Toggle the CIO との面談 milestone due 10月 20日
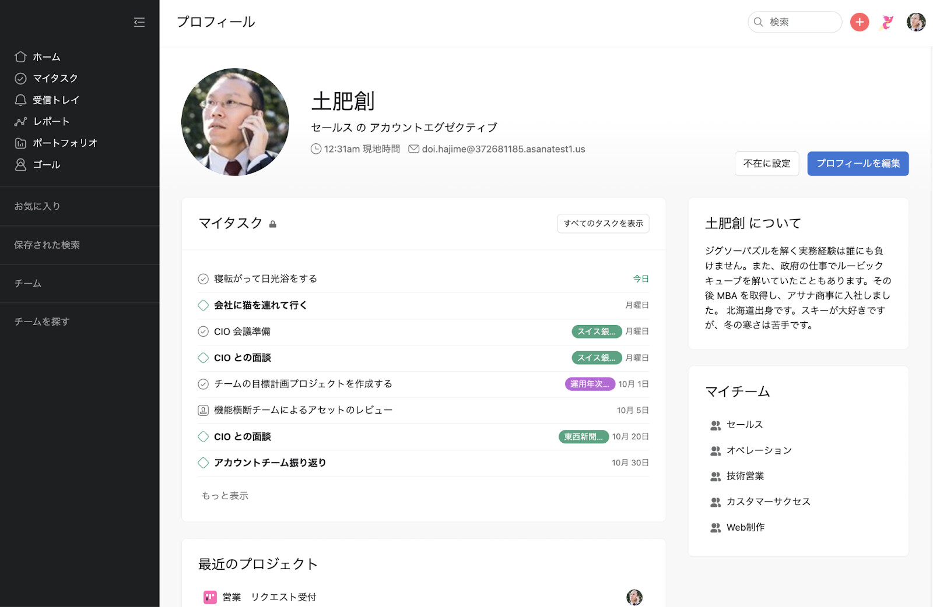 coord(204,436)
